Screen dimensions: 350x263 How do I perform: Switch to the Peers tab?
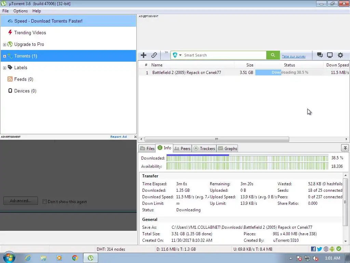coord(182,149)
